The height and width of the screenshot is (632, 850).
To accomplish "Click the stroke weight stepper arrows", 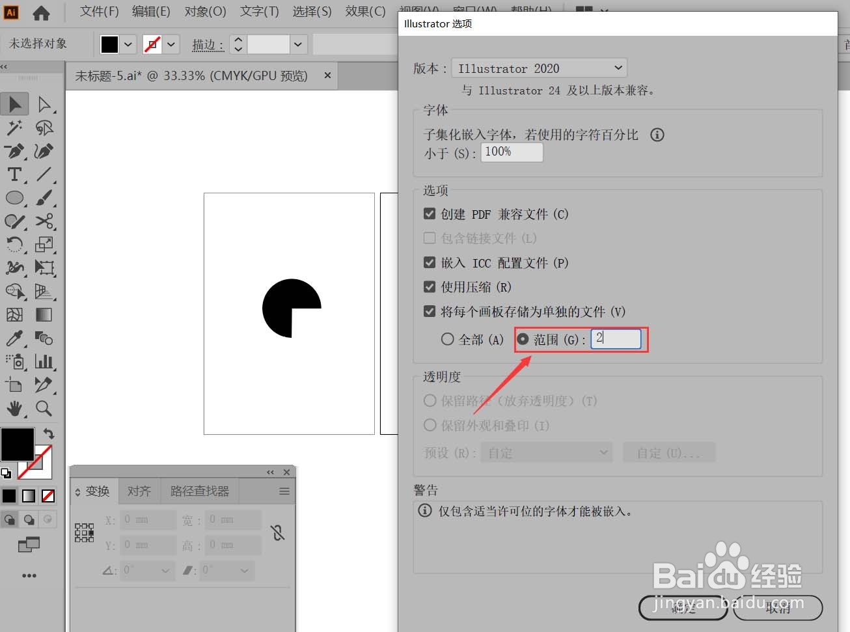I will point(238,44).
